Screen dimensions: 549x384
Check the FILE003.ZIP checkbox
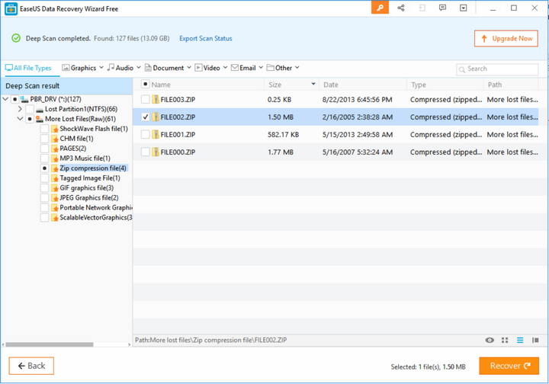(x=146, y=99)
